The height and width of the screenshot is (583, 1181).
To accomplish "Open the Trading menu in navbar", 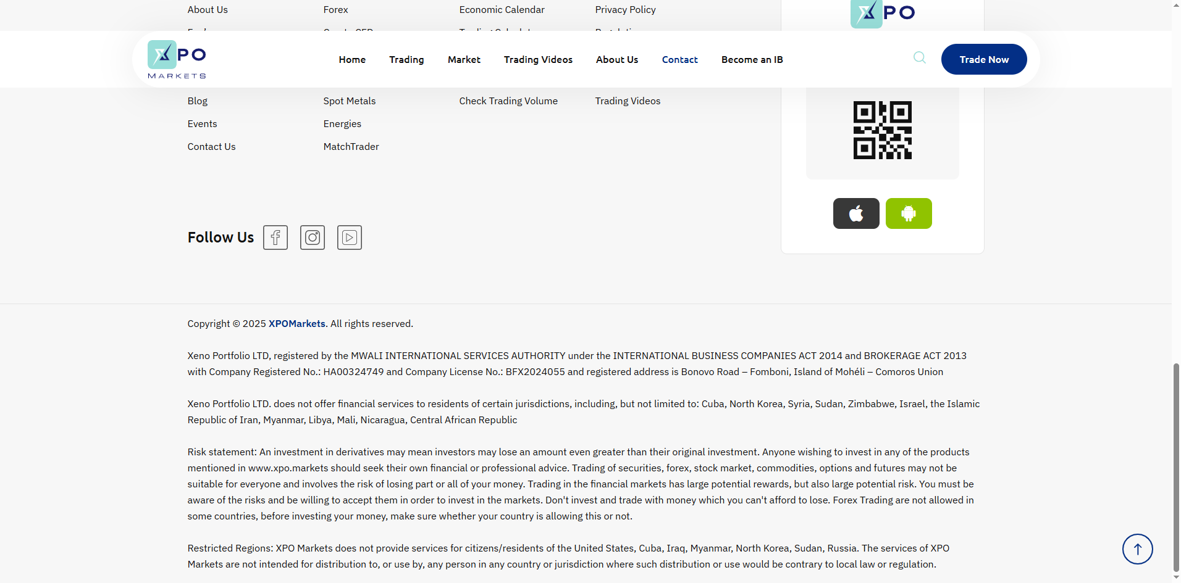I will tap(406, 60).
